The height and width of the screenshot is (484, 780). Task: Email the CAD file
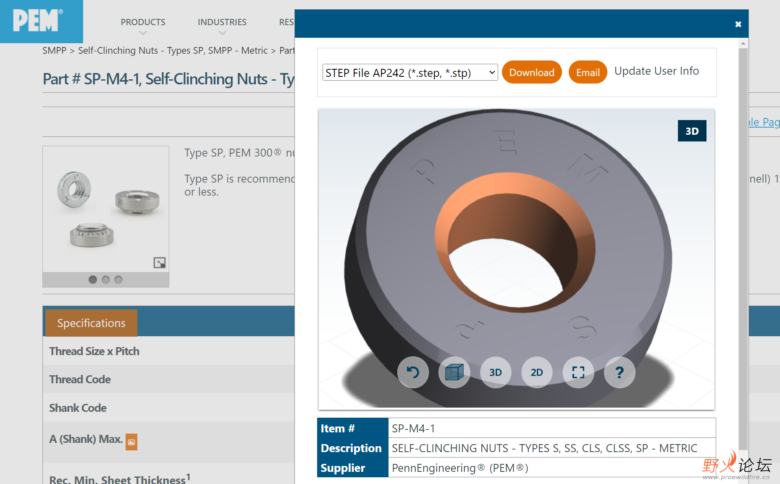[x=588, y=72]
